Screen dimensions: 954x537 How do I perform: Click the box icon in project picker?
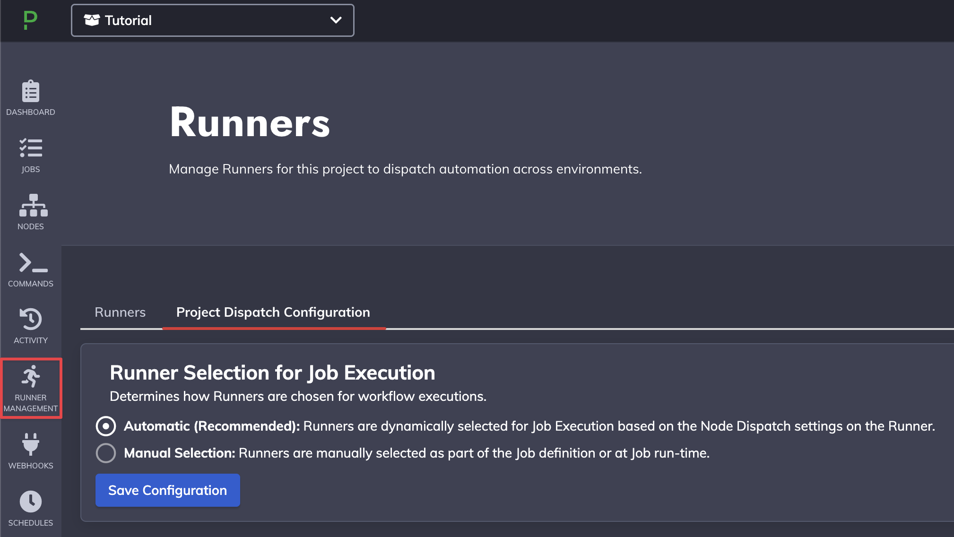92,20
